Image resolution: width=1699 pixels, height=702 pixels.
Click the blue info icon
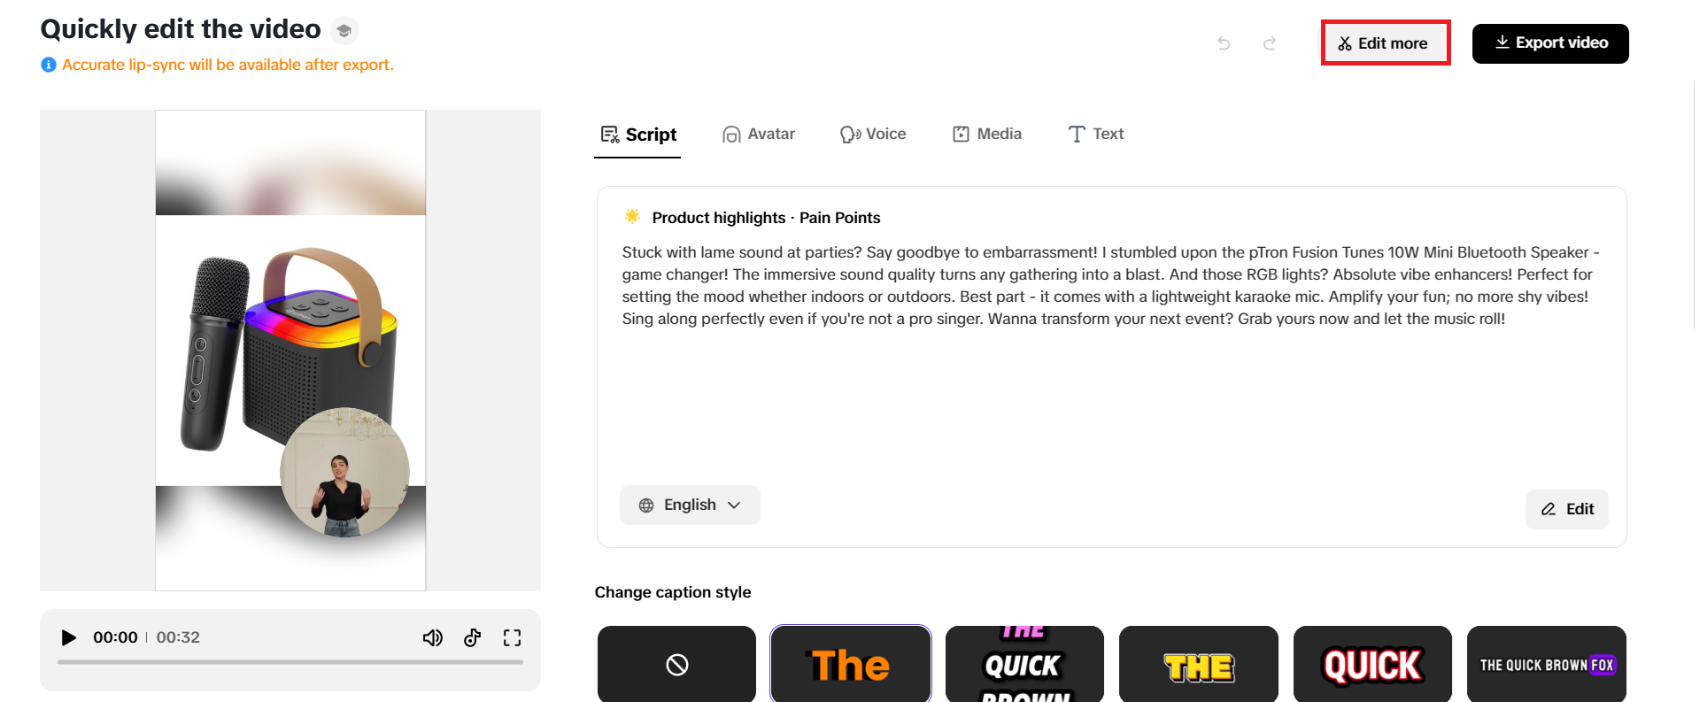(49, 65)
